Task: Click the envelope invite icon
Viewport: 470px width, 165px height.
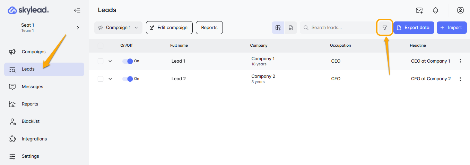Action: click(419, 10)
